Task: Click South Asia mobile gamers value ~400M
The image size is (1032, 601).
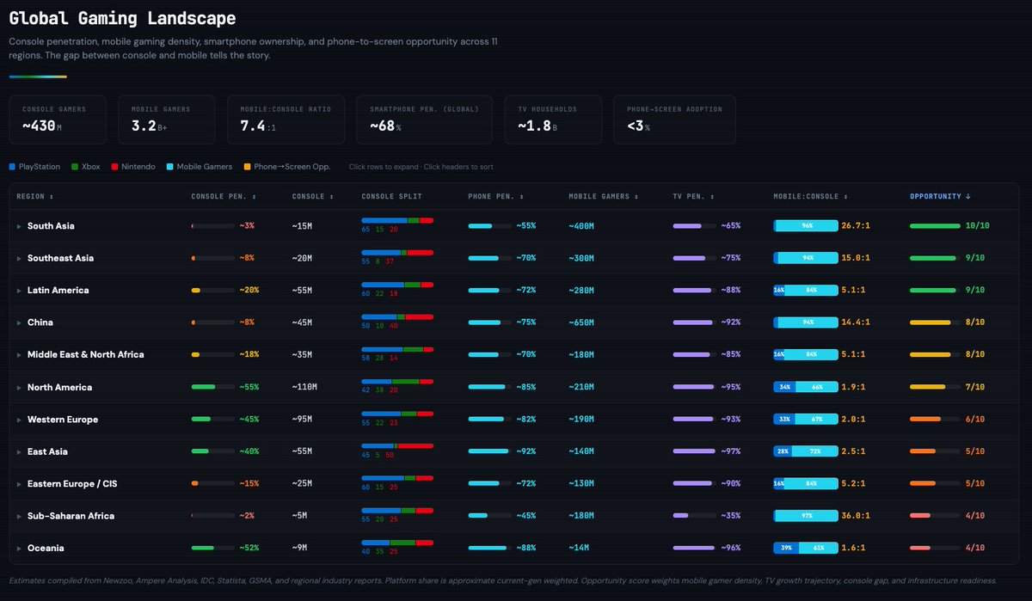Action: [581, 226]
